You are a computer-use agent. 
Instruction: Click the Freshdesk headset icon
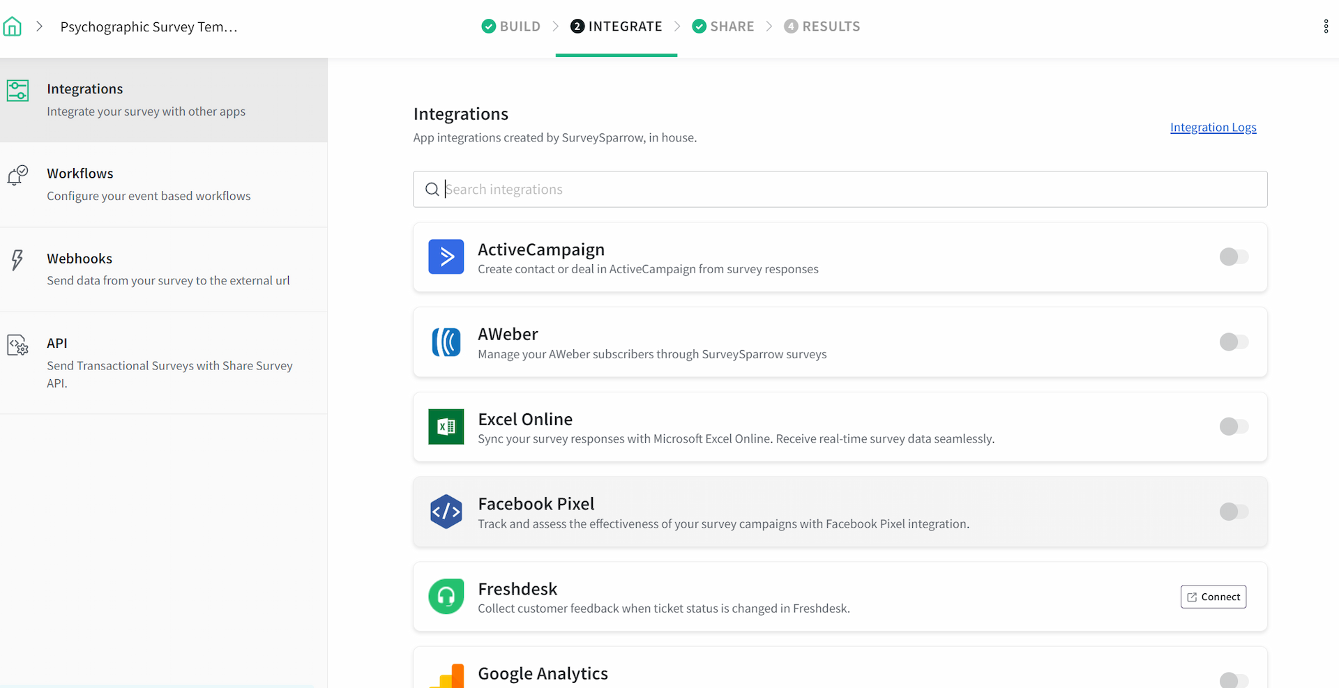(446, 597)
